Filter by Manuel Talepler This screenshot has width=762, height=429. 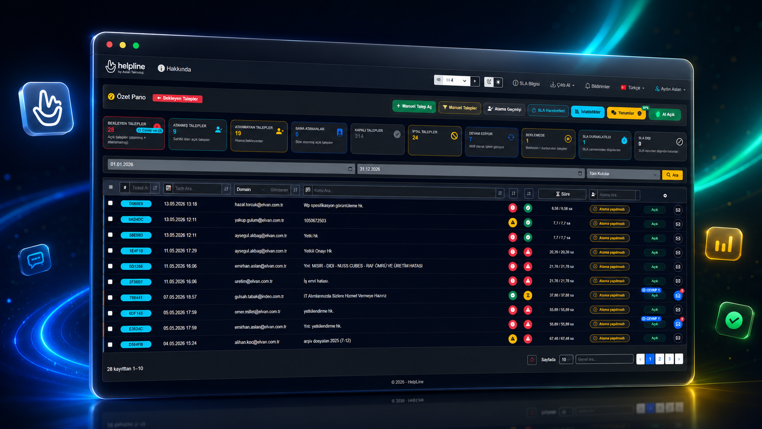460,108
